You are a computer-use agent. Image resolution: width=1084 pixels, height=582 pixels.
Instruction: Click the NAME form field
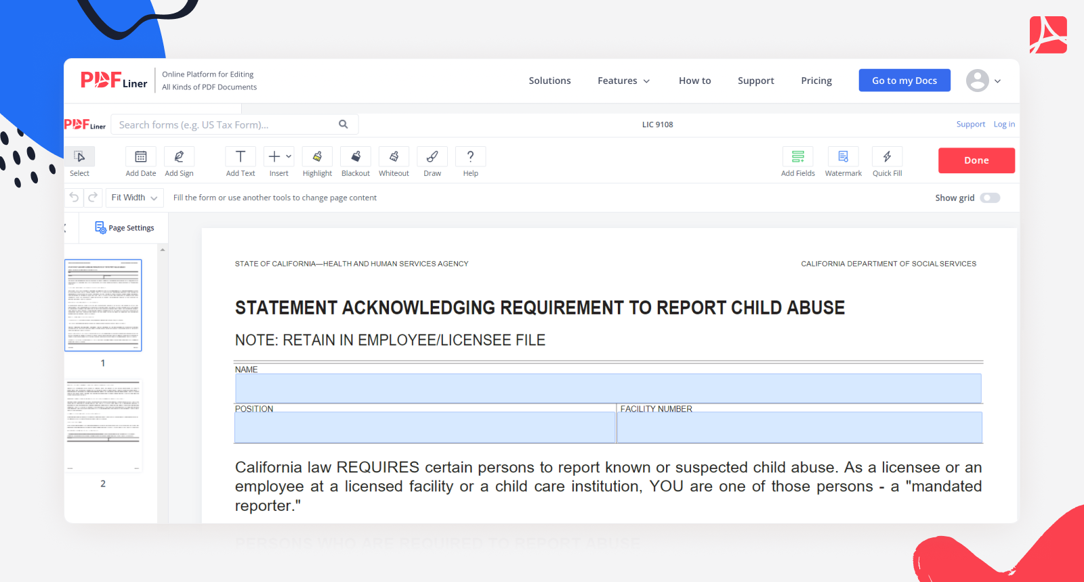pos(608,388)
